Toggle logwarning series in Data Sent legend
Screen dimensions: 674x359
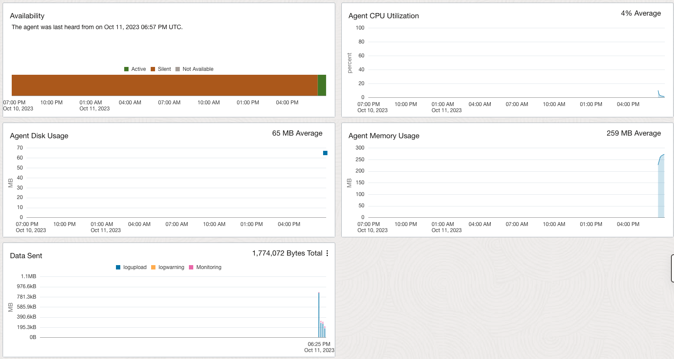pos(168,267)
